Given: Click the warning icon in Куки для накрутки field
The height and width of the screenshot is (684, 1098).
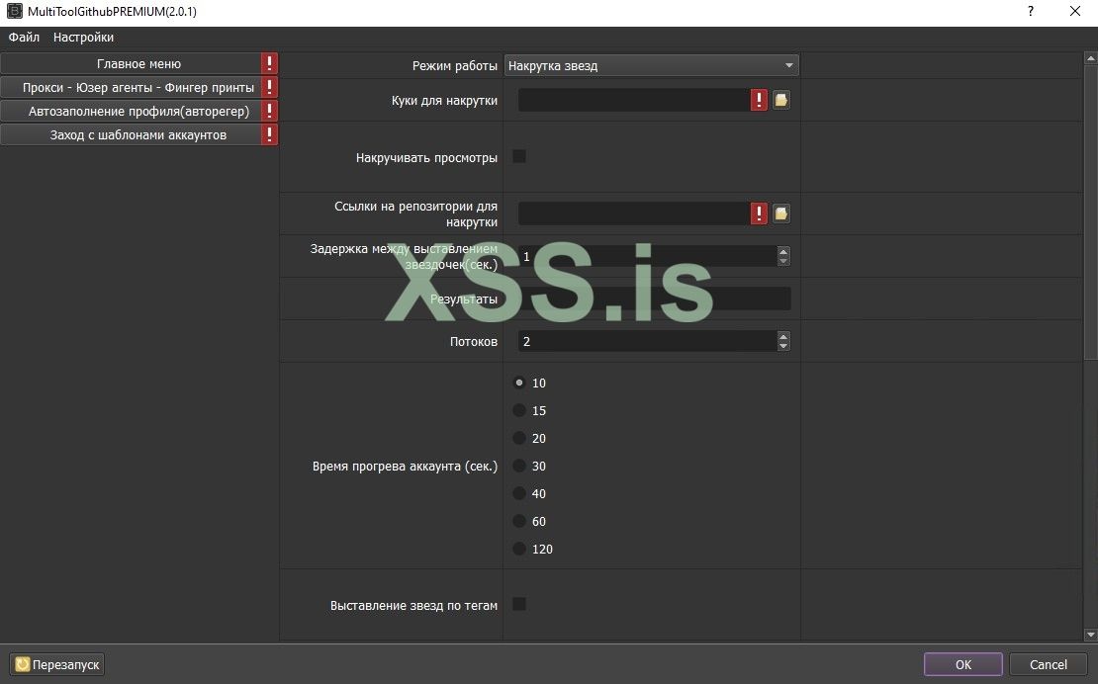Looking at the screenshot, I should tap(759, 100).
